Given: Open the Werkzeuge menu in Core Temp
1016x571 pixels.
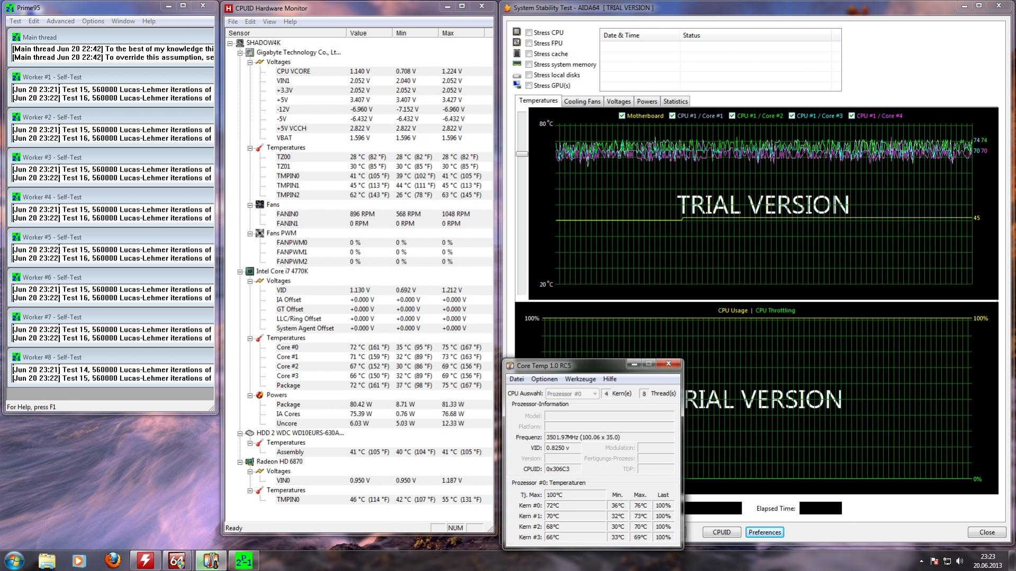Looking at the screenshot, I should tap(580, 379).
